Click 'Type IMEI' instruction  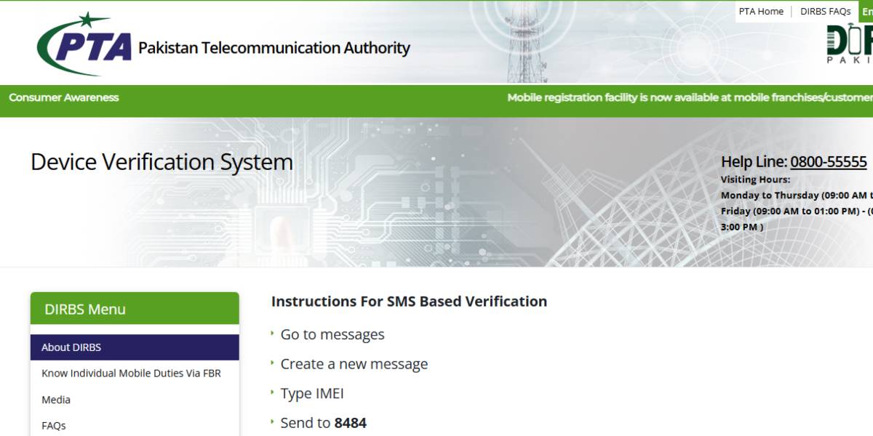point(312,393)
